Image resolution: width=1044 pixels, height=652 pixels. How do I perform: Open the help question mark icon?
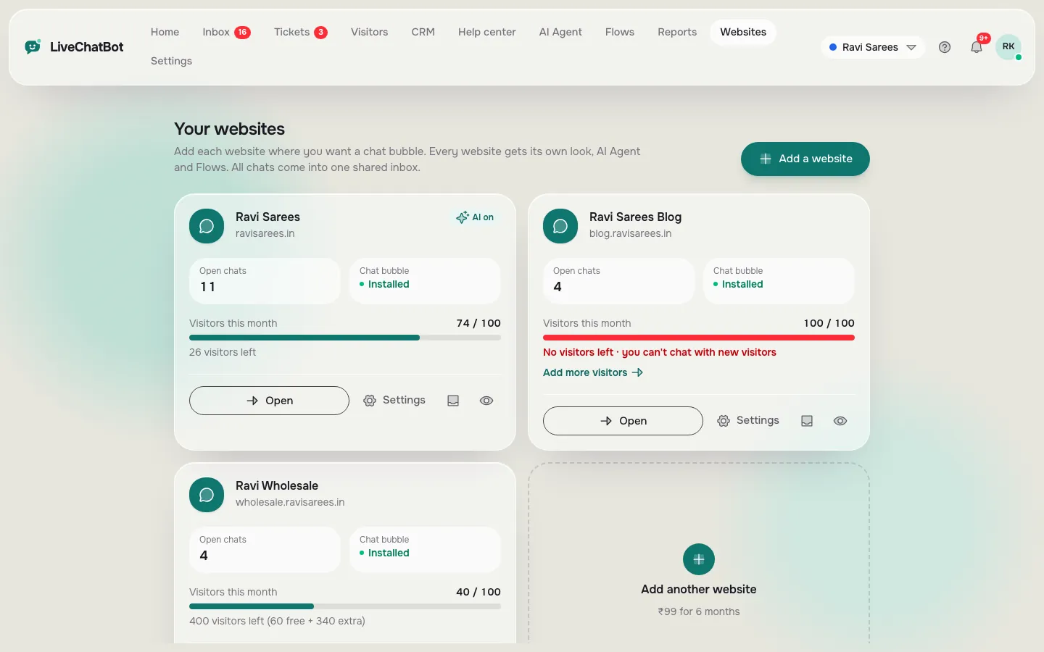point(945,47)
